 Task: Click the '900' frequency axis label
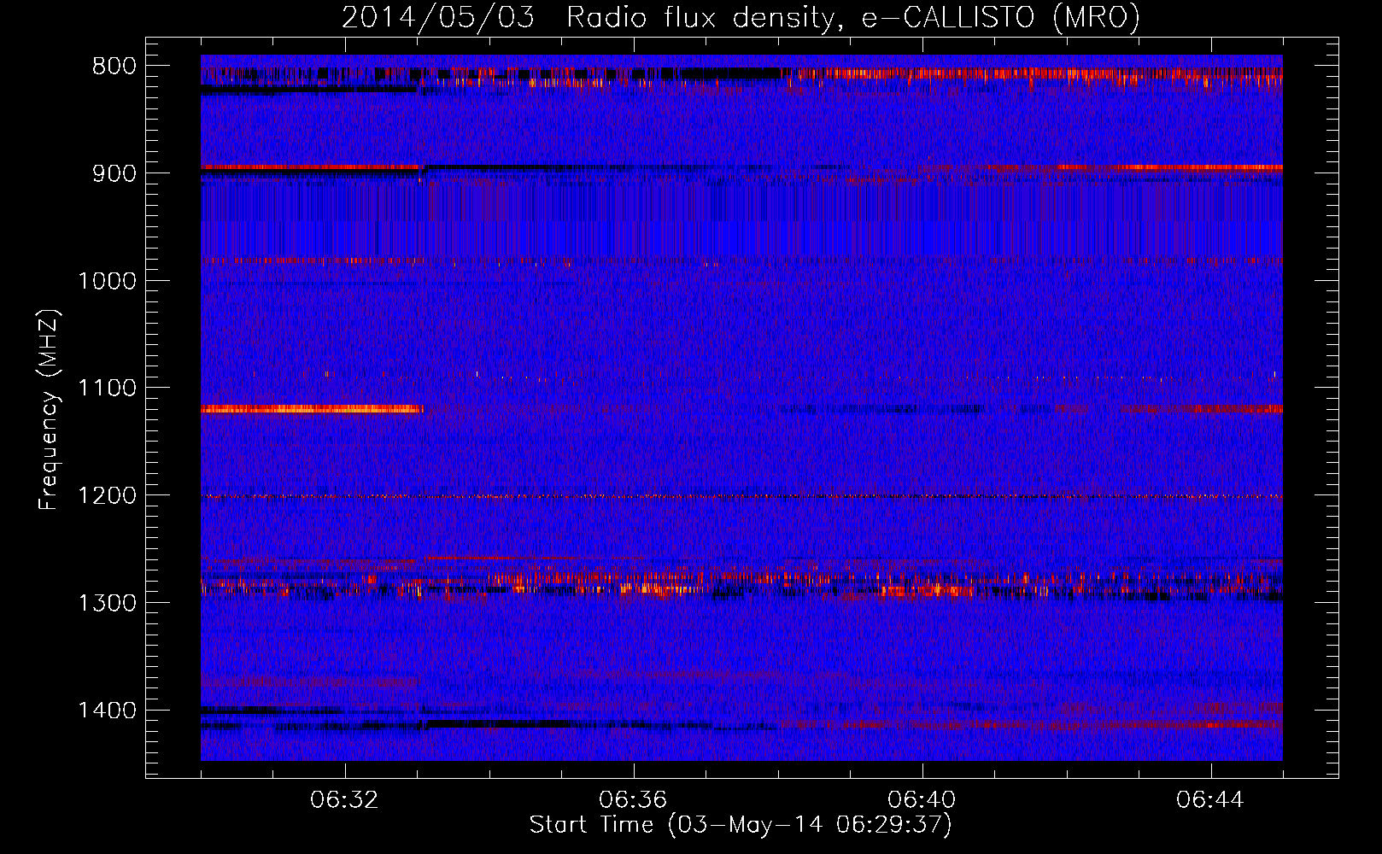114,173
